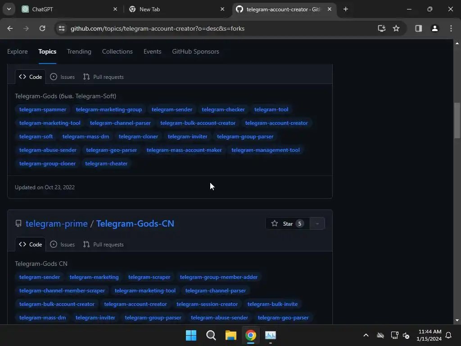The width and height of the screenshot is (461, 346).
Task: Click the muted volume icon in system tray
Action: (x=406, y=335)
